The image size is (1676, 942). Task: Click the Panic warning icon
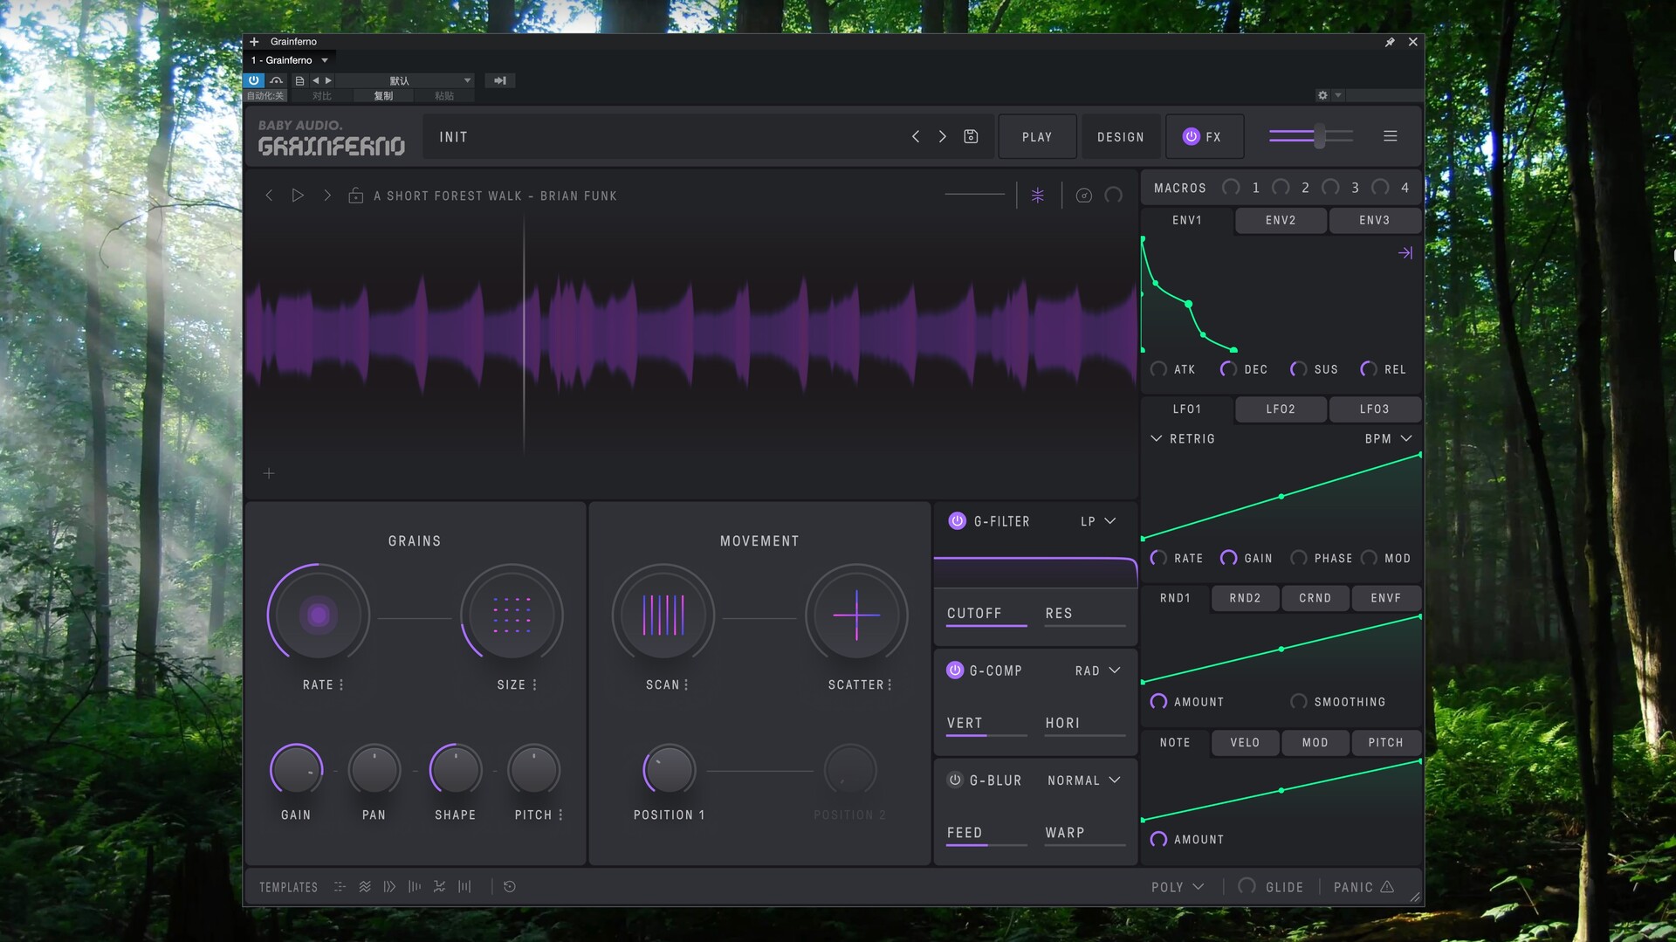tap(1387, 886)
